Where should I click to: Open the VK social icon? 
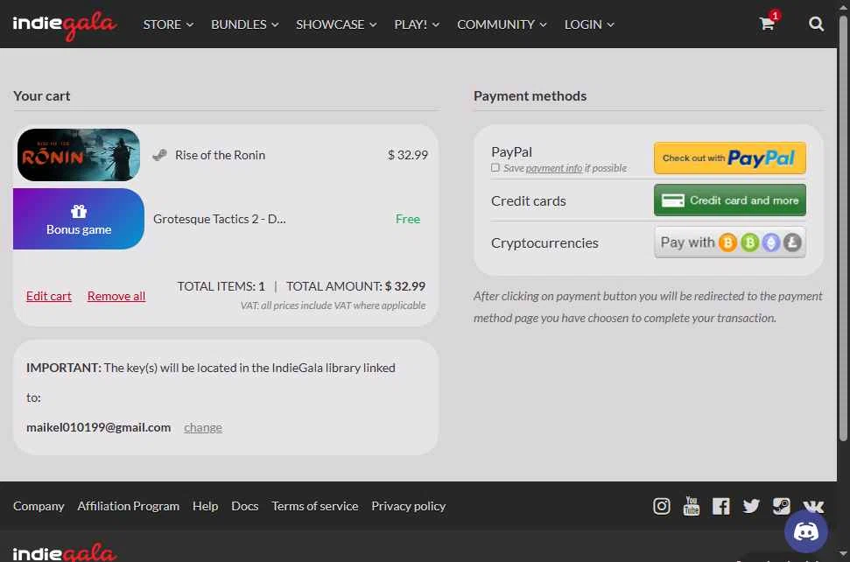(x=813, y=506)
